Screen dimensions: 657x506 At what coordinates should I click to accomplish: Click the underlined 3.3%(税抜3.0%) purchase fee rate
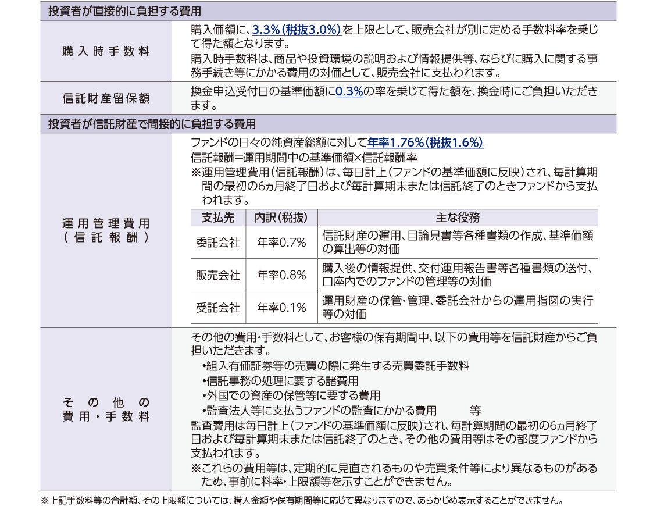pos(297,30)
